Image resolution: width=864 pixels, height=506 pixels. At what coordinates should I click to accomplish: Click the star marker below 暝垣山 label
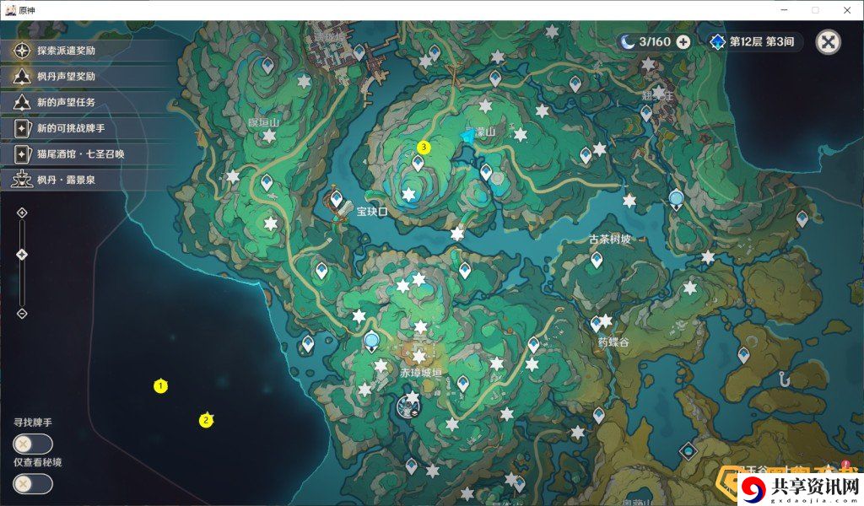[269, 136]
